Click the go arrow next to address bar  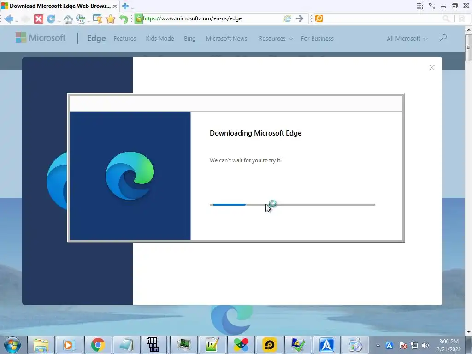coord(300,18)
